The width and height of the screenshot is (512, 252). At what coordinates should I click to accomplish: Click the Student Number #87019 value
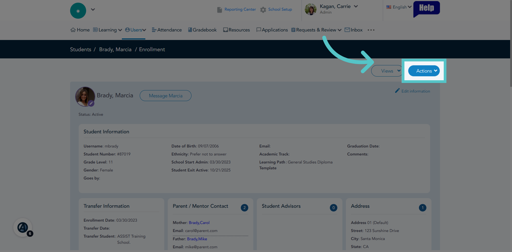click(x=124, y=154)
